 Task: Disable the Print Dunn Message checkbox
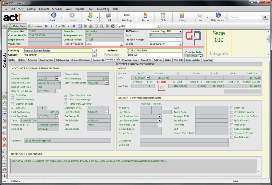tap(66, 100)
